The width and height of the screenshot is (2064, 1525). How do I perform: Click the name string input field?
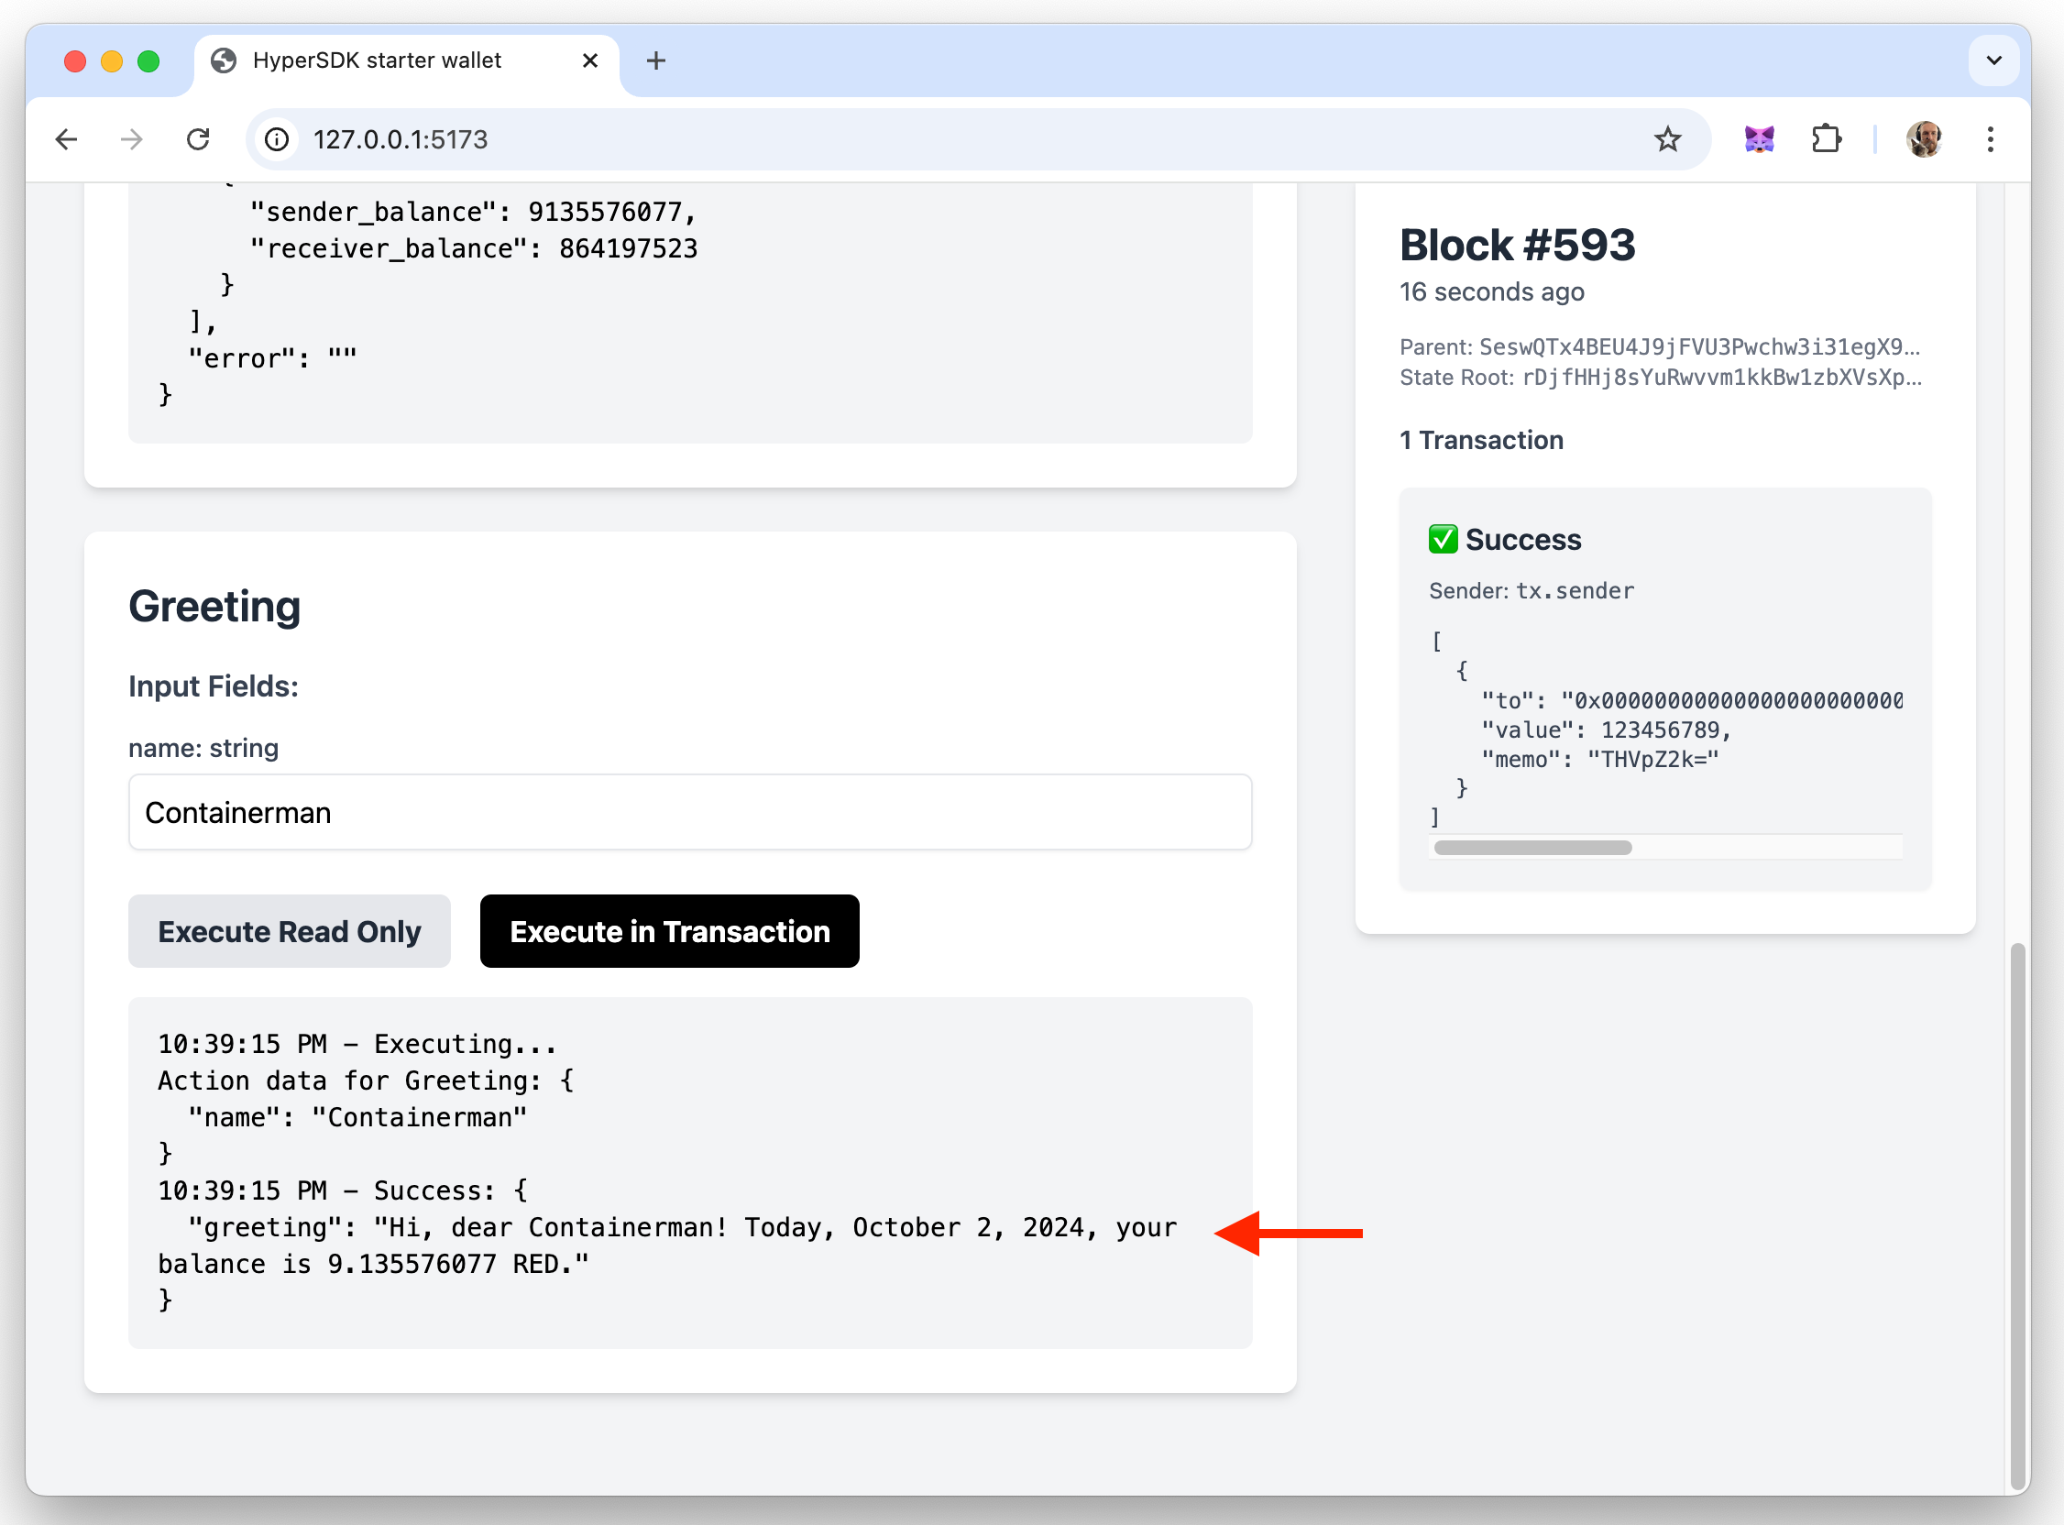point(689,812)
